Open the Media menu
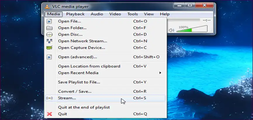This screenshot has width=253, height=120. (53, 14)
